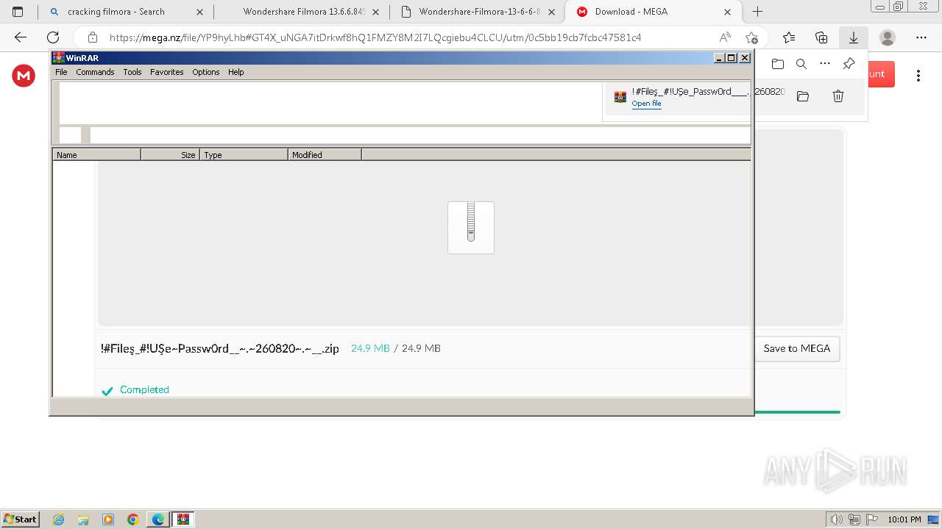Open more options in downloads panel
This screenshot has height=529, width=942.
click(825, 64)
